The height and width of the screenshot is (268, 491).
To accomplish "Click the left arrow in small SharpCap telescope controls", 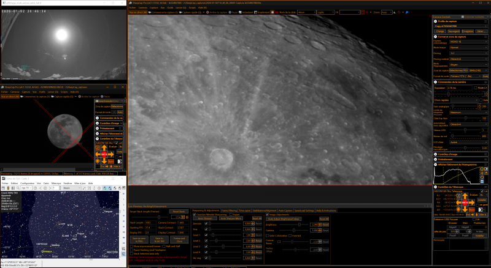I will click(x=98, y=154).
